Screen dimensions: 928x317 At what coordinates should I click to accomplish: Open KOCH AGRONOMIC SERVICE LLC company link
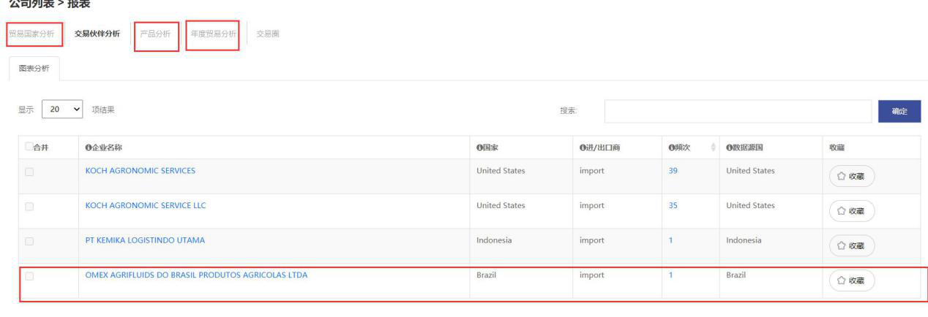point(146,205)
